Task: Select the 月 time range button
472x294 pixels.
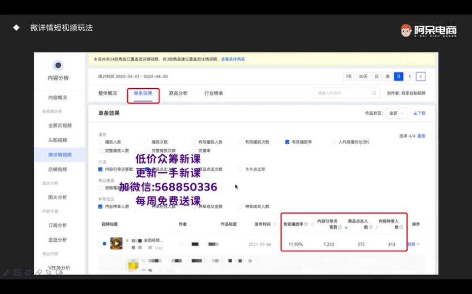Action: click(x=398, y=77)
